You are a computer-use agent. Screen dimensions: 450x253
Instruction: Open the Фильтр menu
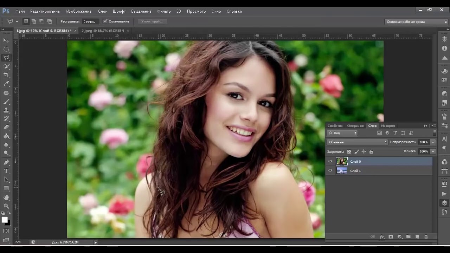pyautogui.click(x=164, y=11)
